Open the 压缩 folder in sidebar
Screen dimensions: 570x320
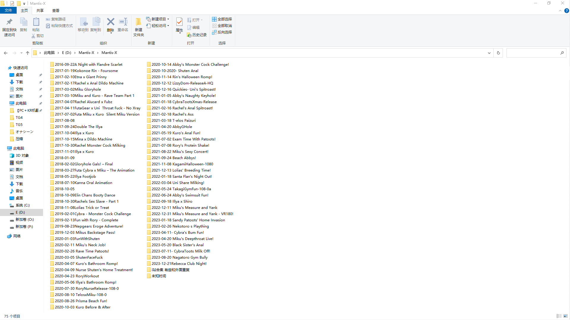point(16,139)
